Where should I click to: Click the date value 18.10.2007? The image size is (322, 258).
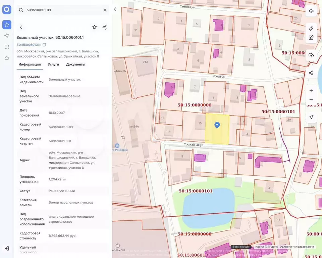pos(57,113)
